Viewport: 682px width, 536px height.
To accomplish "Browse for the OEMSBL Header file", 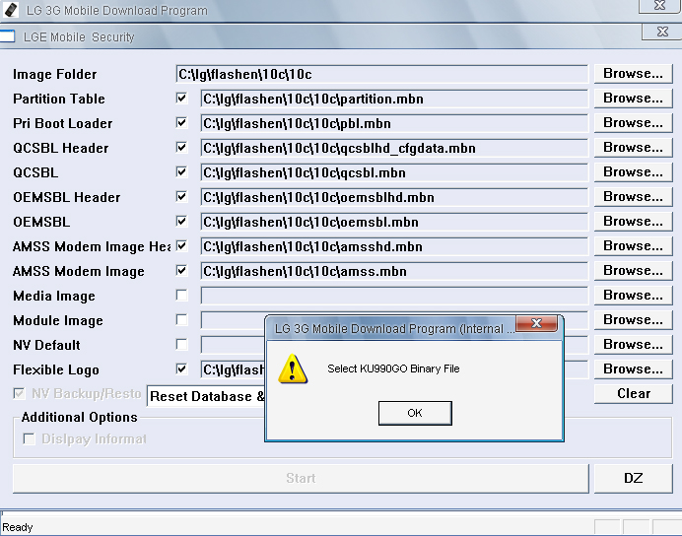I will (x=634, y=197).
